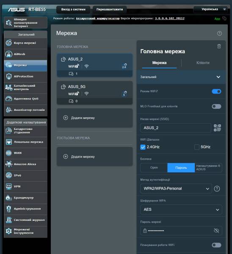The width and height of the screenshot is (232, 254).
Task: Open the QR code icon next to SSID
Action: [x=217, y=128]
